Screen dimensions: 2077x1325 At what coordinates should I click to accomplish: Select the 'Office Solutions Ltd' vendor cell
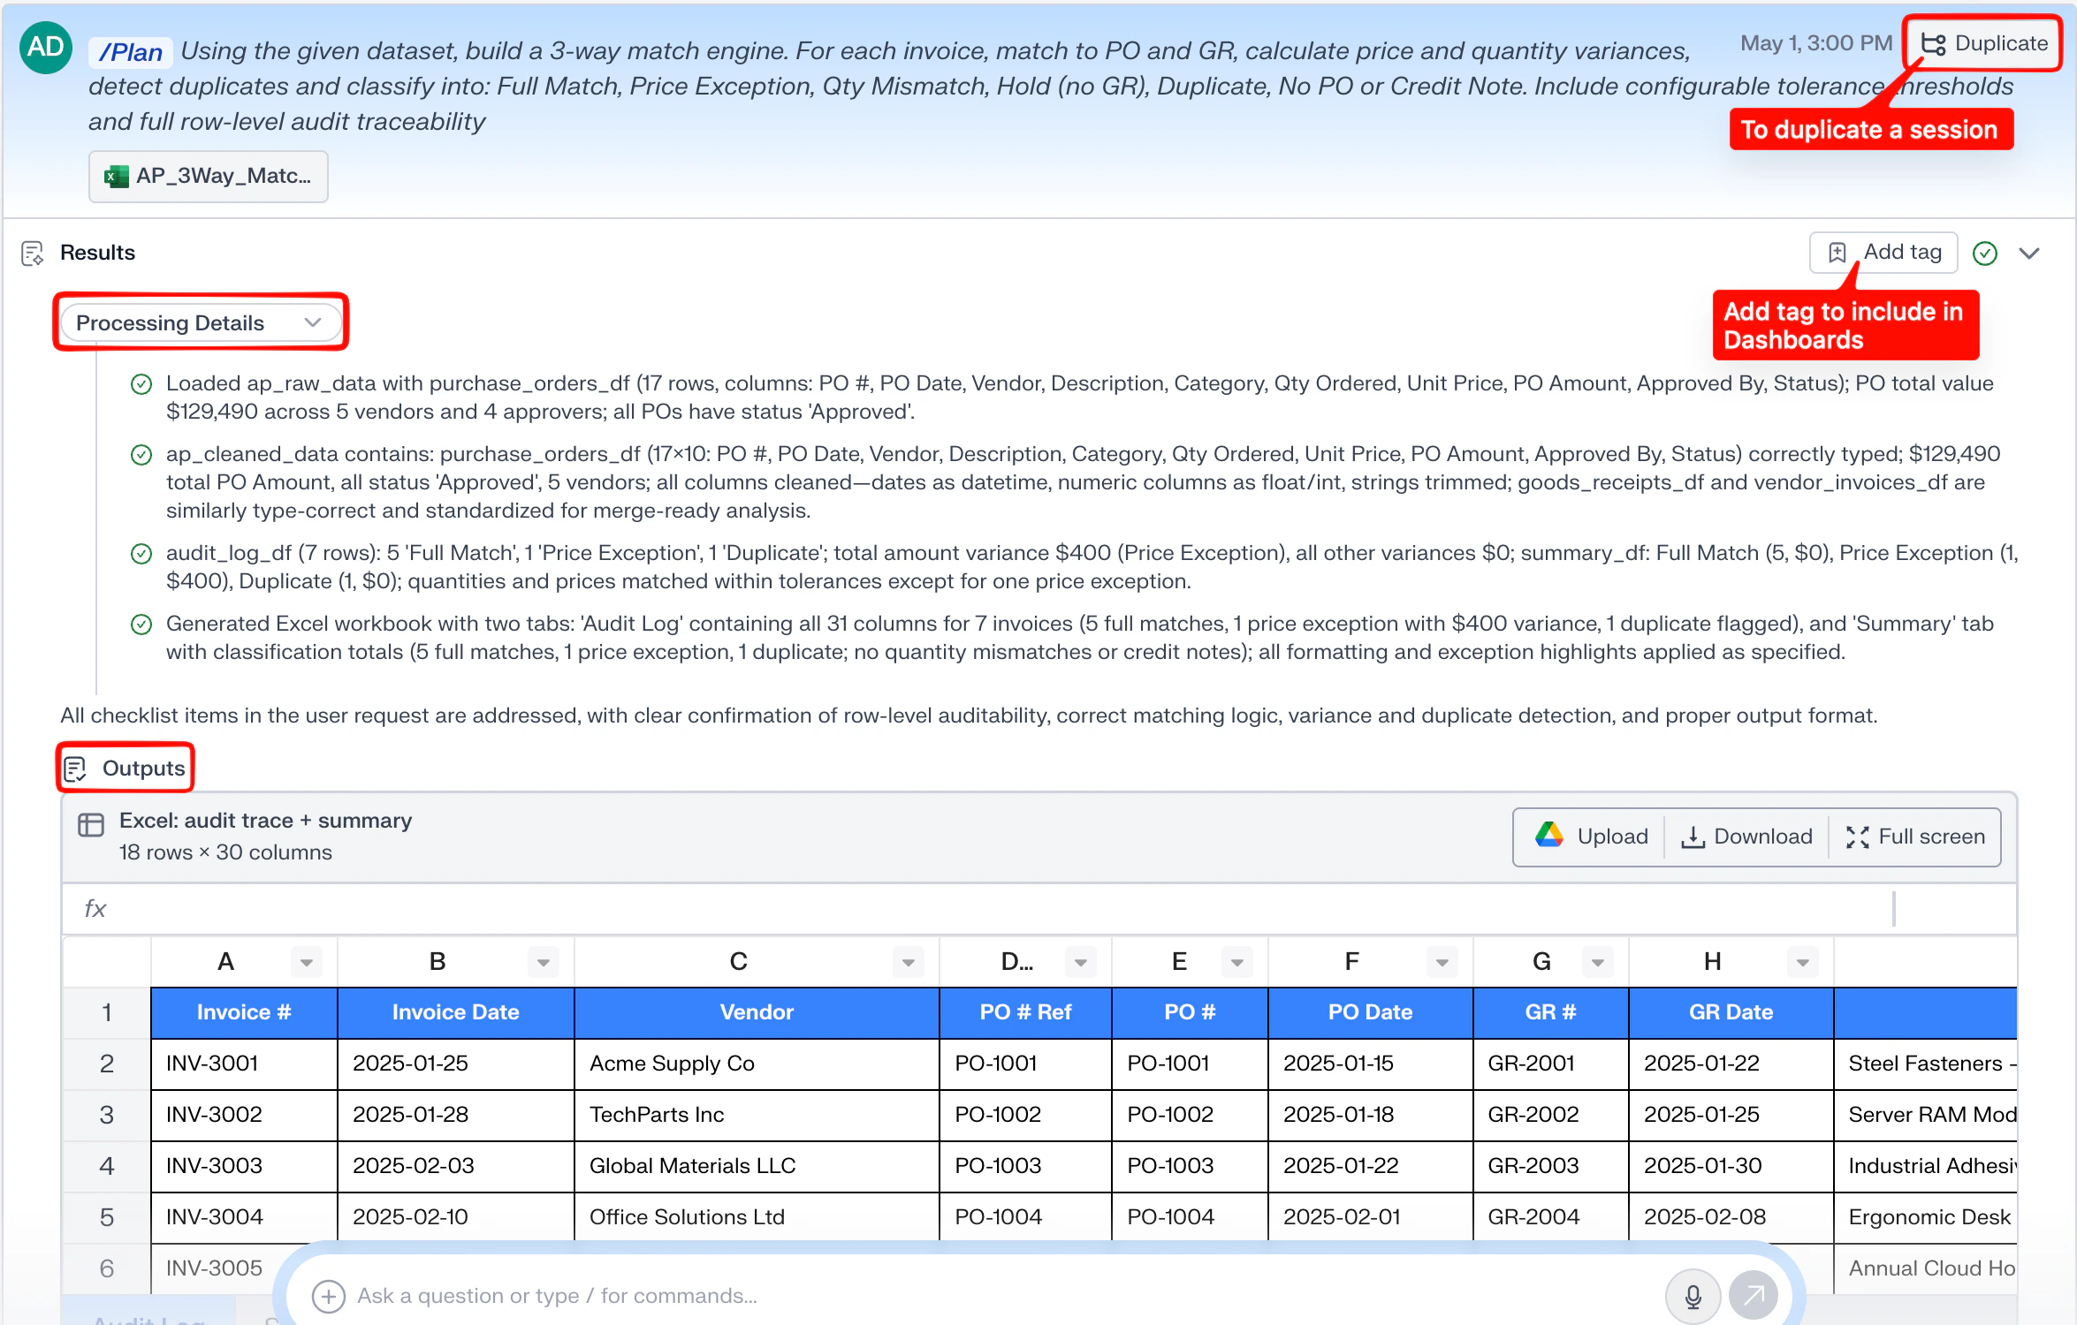(x=757, y=1217)
